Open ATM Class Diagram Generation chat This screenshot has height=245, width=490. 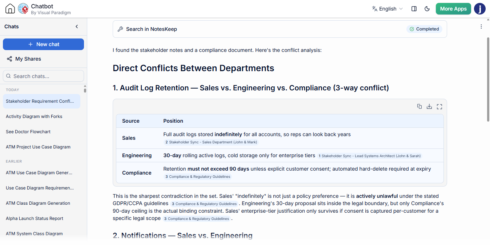[x=41, y=203]
